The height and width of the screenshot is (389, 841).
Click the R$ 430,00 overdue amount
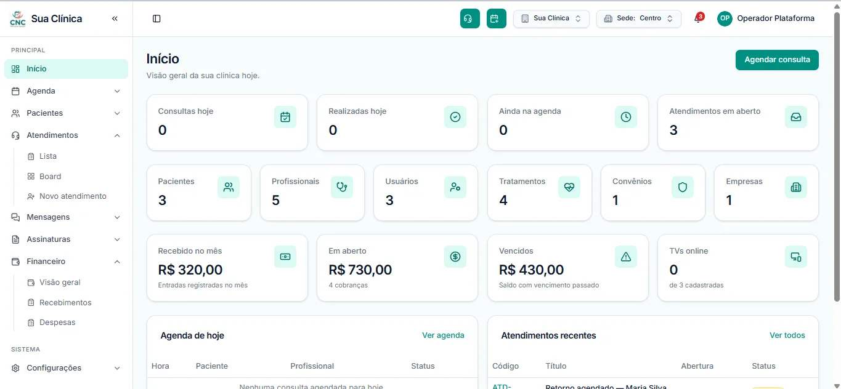pos(531,270)
